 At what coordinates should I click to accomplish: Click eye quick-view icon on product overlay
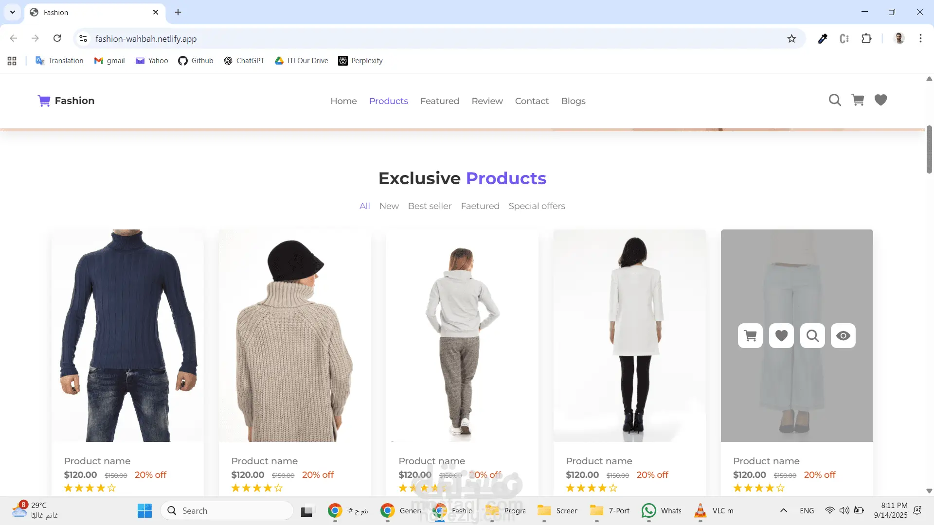843,335
